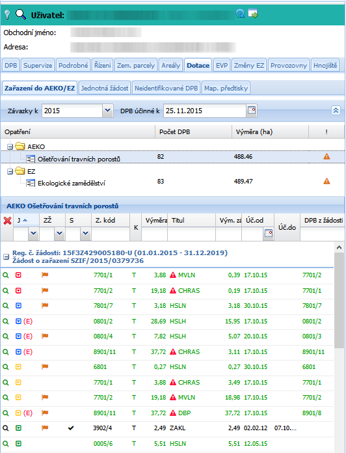Switch to the Supervize tab

point(38,65)
